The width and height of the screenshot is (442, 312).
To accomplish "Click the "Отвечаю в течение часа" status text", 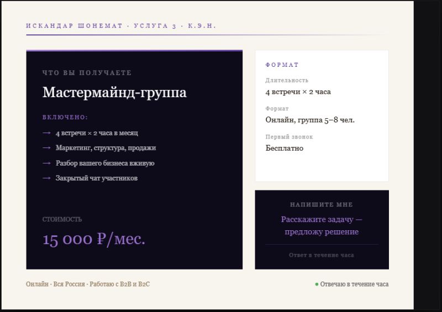I will click(x=354, y=284).
